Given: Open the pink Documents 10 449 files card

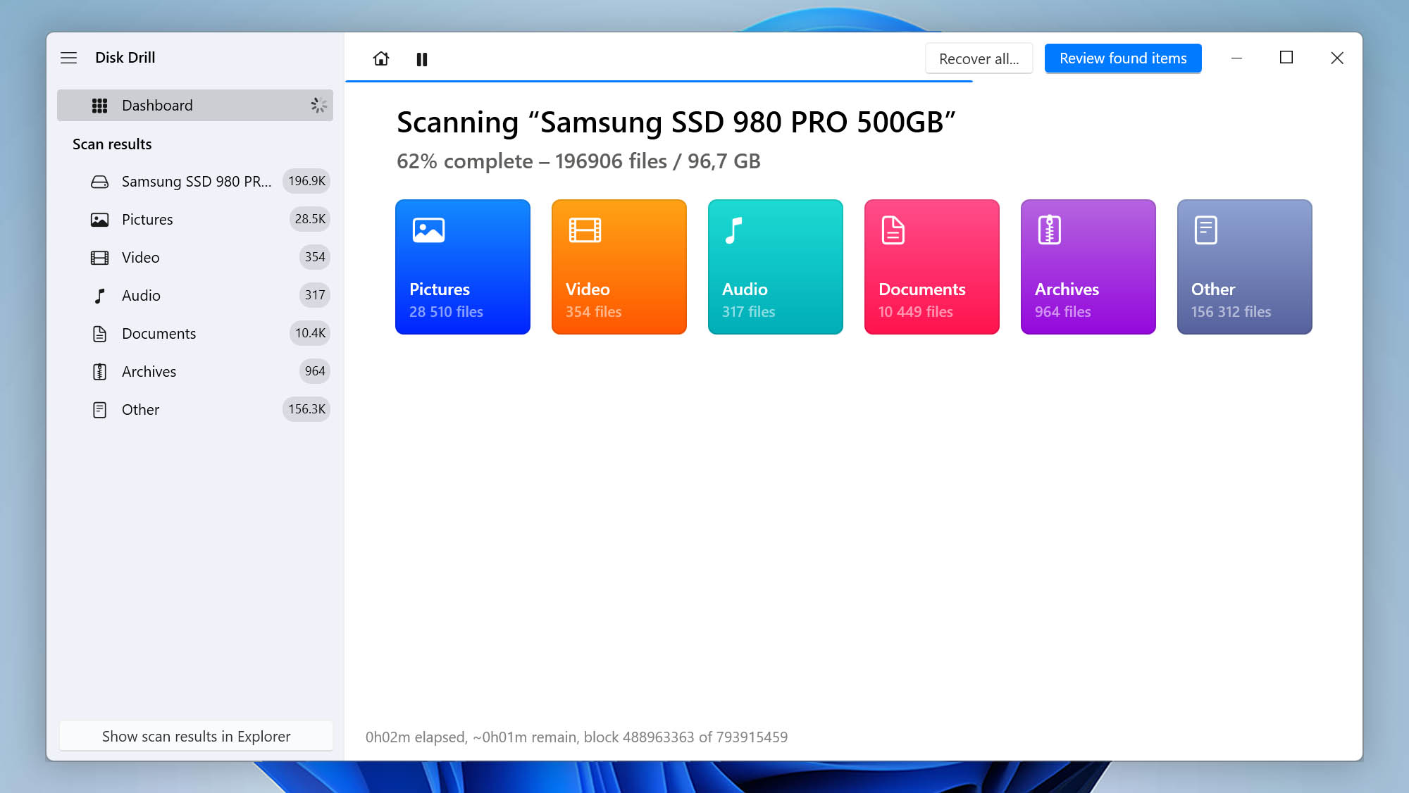Looking at the screenshot, I should [x=932, y=267].
